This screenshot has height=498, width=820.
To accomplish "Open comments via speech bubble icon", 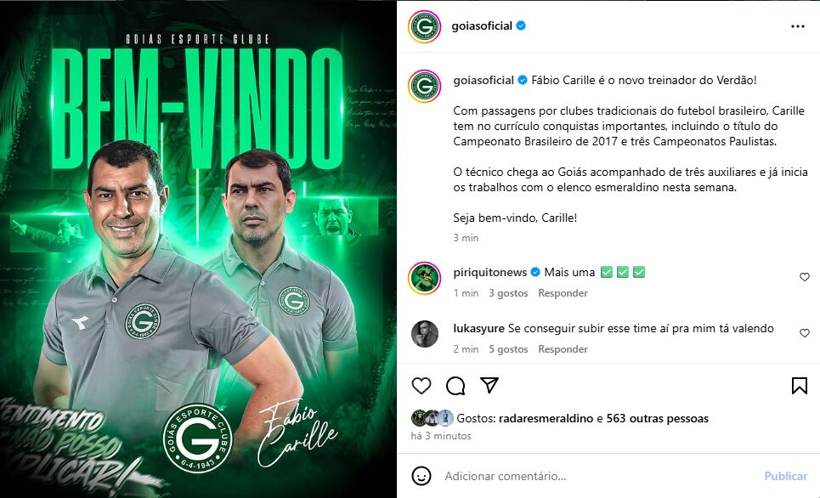I will tap(455, 386).
